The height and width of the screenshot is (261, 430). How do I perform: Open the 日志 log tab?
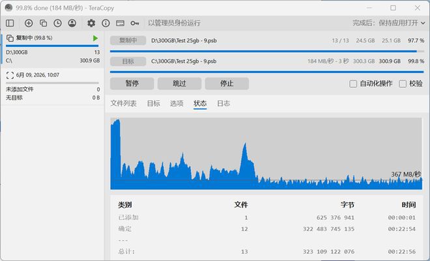coord(223,103)
